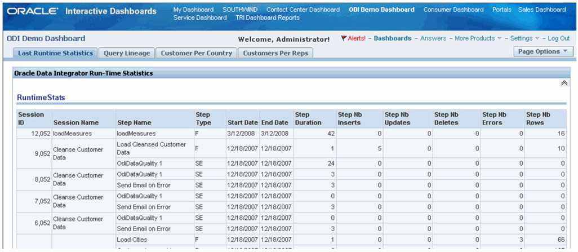Viewport: 578px width, 252px height.
Task: Click session ID 12,052 cell
Action: 34,133
